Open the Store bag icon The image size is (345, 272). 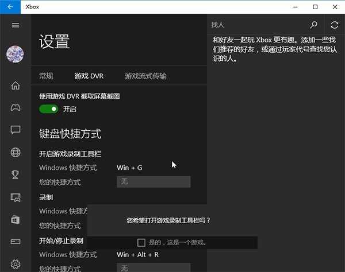pyautogui.click(x=16, y=219)
